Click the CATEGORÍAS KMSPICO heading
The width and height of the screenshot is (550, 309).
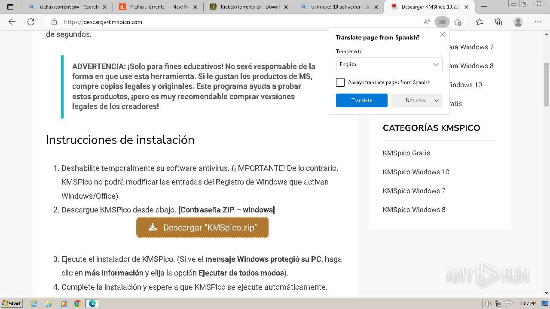click(x=431, y=128)
